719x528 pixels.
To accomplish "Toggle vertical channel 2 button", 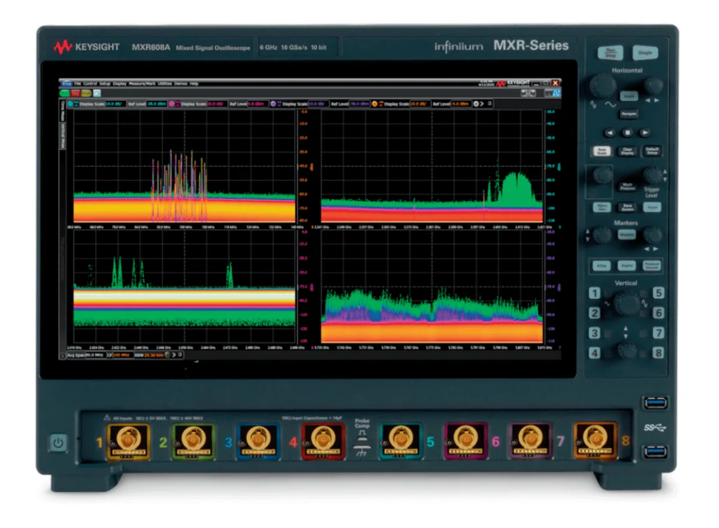I will [x=594, y=313].
